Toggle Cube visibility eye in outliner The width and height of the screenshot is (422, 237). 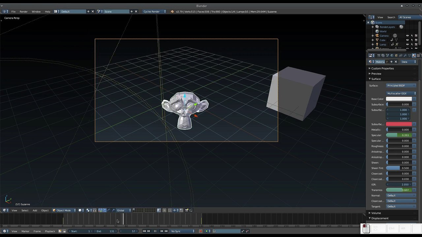click(x=407, y=40)
